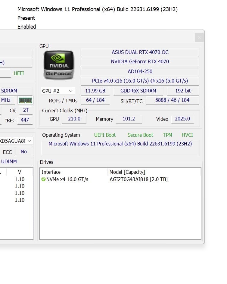This screenshot has width=227, height=284.
Task: Click the SDRAM memory type field on left
Action: pyautogui.click(x=16, y=91)
